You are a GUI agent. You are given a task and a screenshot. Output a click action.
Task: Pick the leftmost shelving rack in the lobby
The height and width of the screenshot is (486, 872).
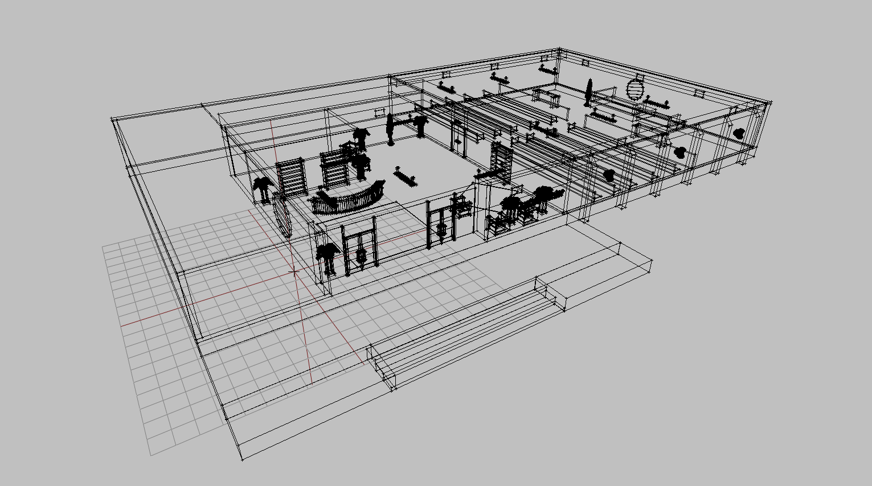tap(290, 178)
